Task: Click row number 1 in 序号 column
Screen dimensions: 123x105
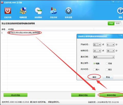Action: click(2, 33)
